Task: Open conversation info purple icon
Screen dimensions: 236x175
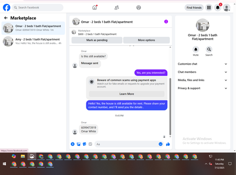Action: [x=166, y=22]
